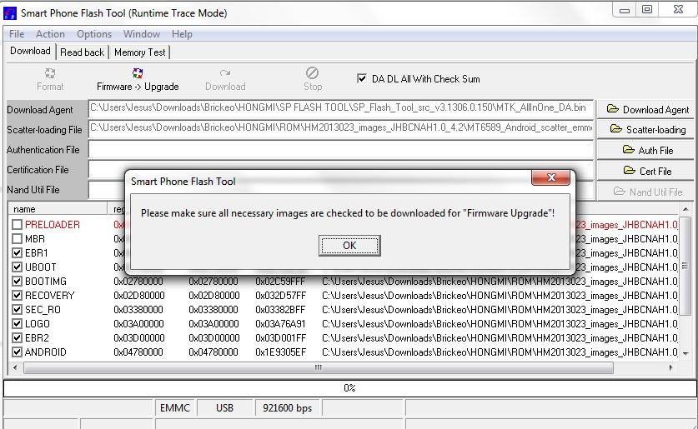Enable the PRELOADER checkbox
The image size is (698, 429).
(18, 225)
